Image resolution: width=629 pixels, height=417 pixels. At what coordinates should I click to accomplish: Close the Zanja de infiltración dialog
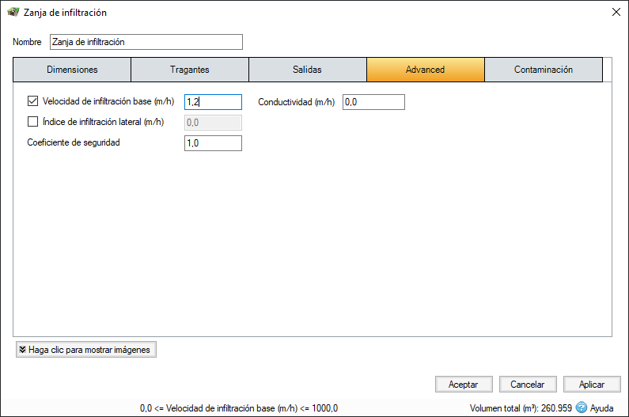(616, 12)
